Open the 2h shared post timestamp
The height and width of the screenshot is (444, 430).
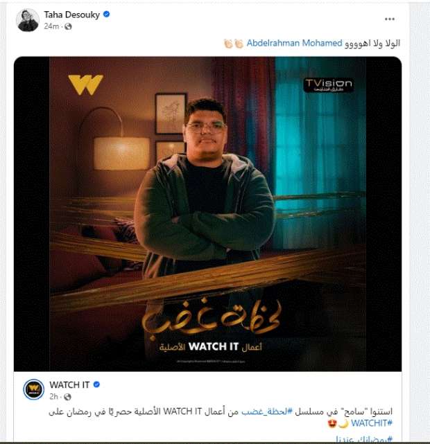pos(53,397)
